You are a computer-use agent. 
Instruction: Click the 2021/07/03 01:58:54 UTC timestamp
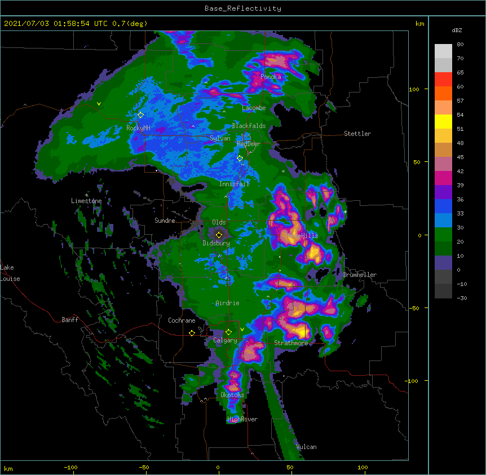(x=55, y=24)
